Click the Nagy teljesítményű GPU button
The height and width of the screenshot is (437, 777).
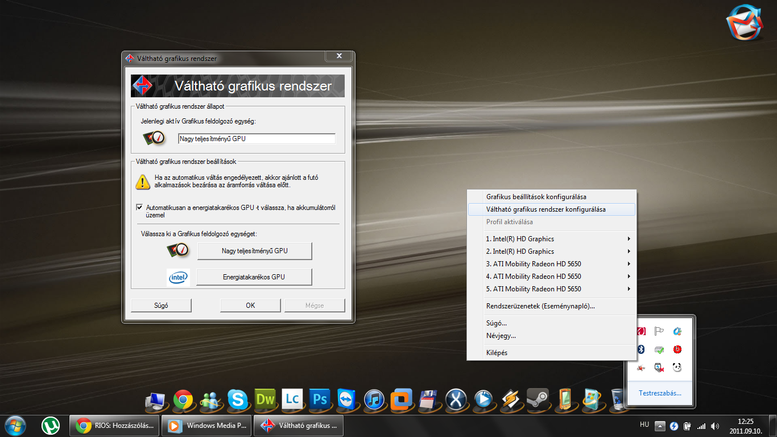pos(254,251)
